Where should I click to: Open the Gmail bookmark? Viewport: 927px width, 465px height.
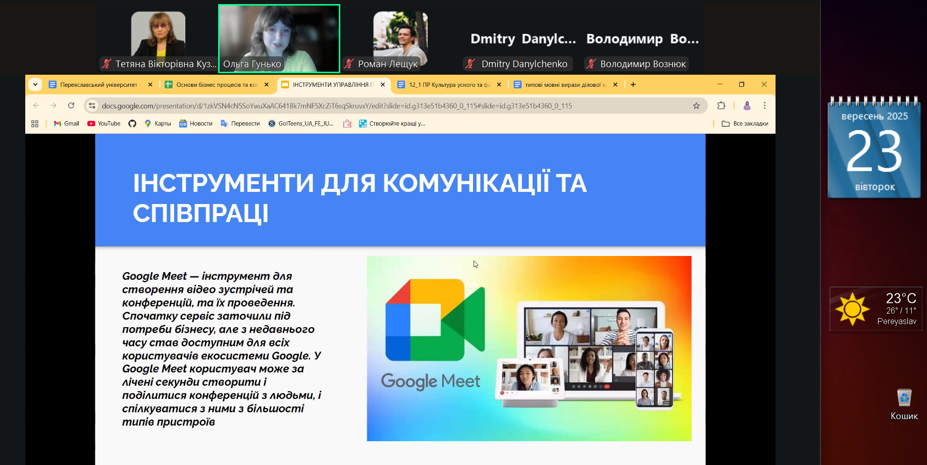click(x=67, y=124)
